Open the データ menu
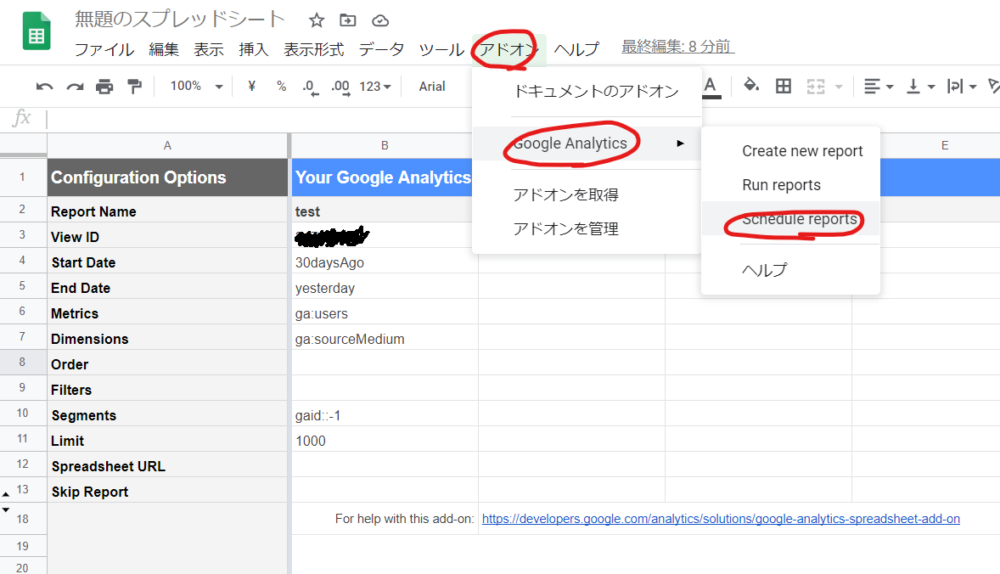Viewport: 1000px width, 574px height. 381,50
